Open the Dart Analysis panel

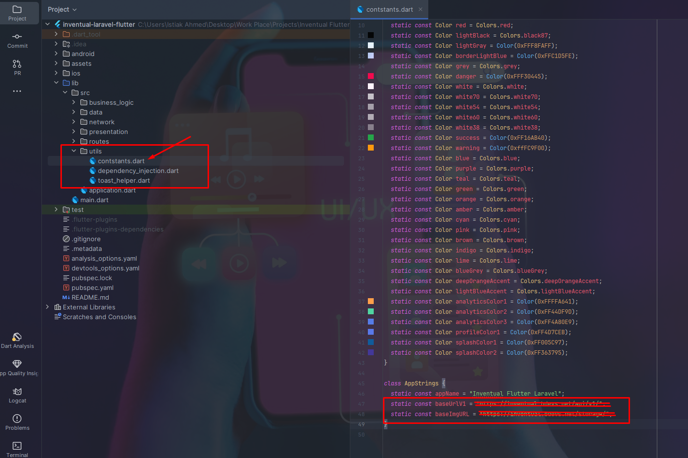(17, 340)
